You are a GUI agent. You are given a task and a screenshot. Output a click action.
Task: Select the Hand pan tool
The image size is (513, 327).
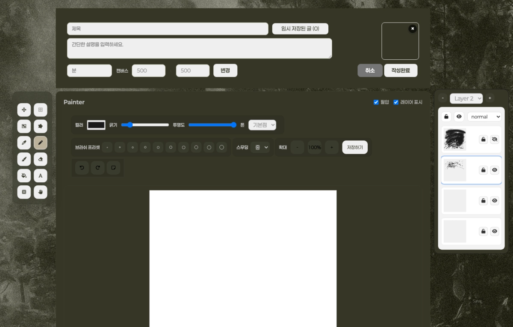point(41,192)
